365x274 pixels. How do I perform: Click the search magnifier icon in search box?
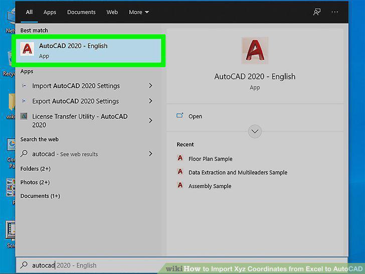point(24,265)
